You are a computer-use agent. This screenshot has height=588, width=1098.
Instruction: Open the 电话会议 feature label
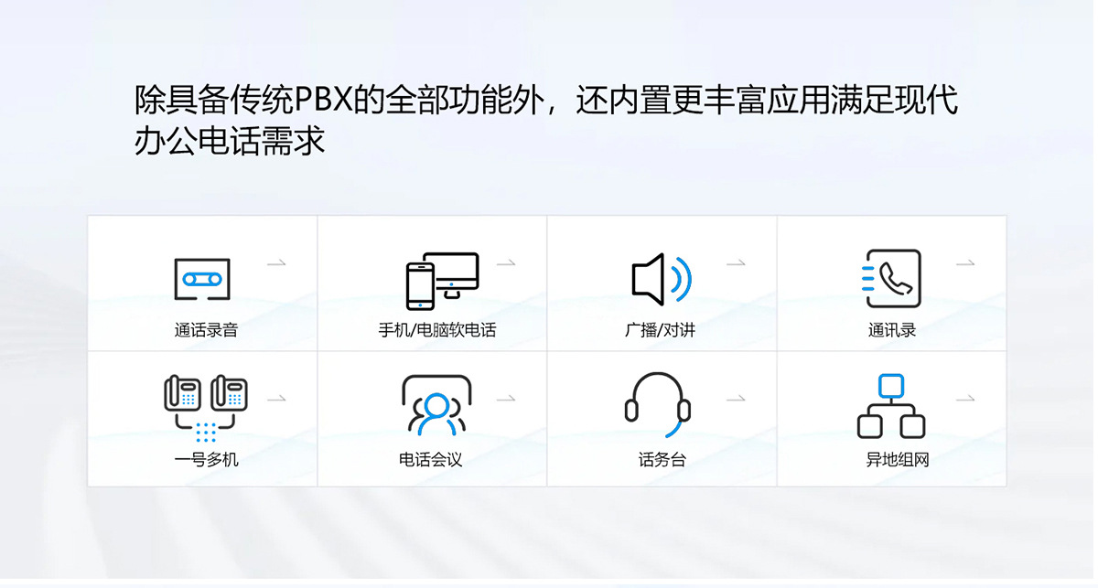click(431, 460)
